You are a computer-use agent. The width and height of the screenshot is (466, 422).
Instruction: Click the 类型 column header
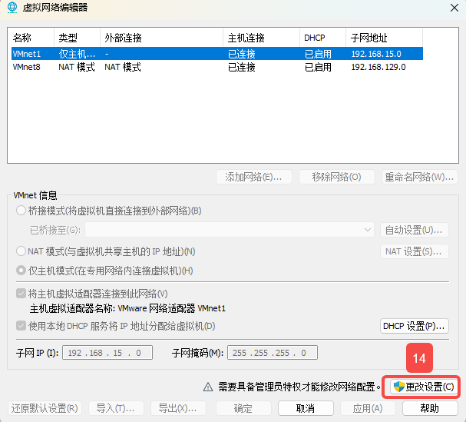tap(78, 38)
